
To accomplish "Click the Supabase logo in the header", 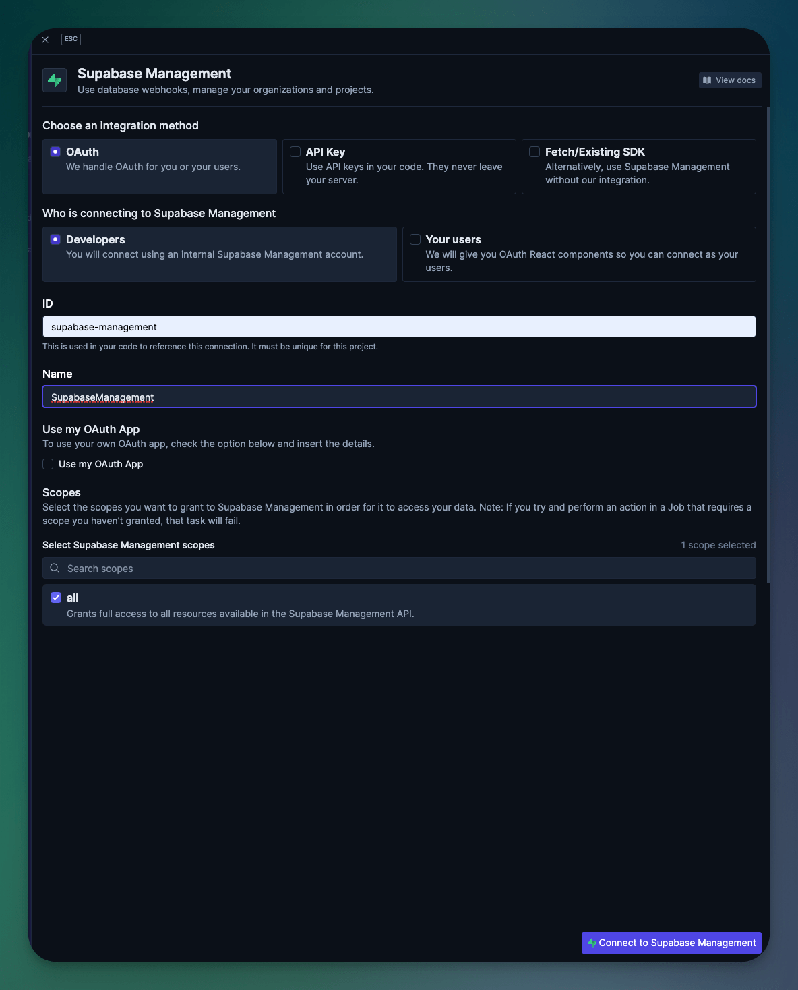I will (55, 80).
